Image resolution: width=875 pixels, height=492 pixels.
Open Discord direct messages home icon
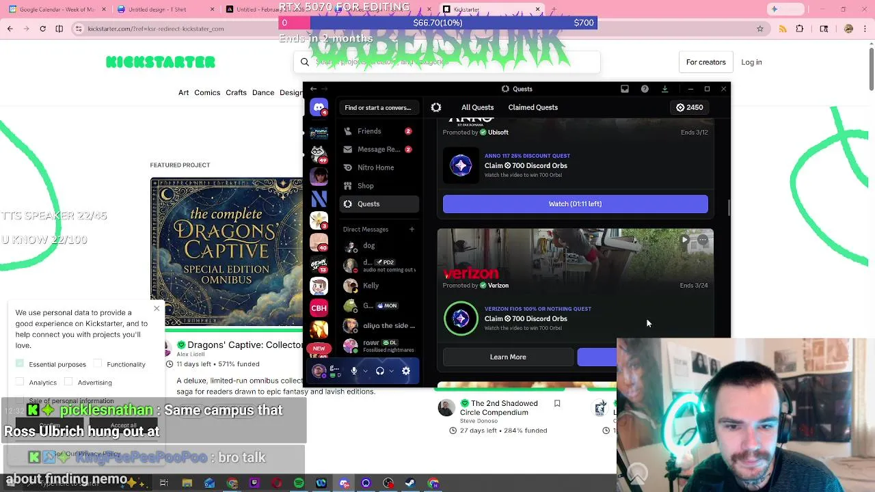[x=319, y=107]
